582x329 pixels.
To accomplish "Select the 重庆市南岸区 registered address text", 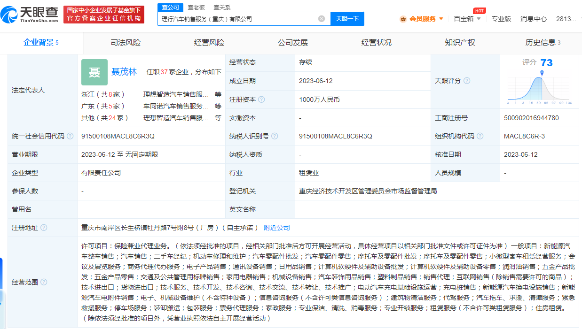I will (x=170, y=228).
